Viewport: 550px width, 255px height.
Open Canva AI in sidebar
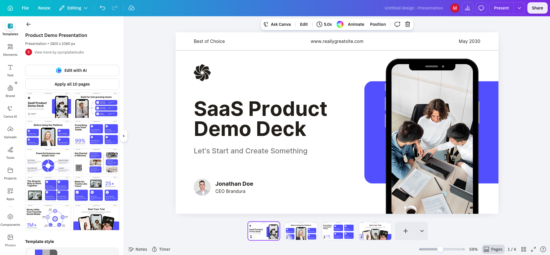tap(10, 112)
